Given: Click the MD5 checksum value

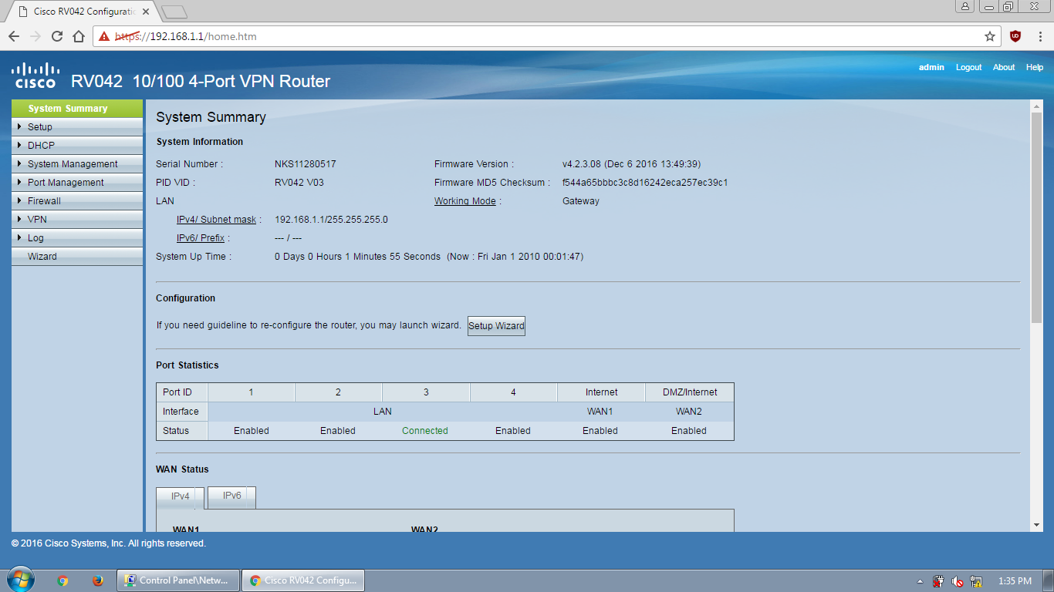Looking at the screenshot, I should tap(645, 183).
